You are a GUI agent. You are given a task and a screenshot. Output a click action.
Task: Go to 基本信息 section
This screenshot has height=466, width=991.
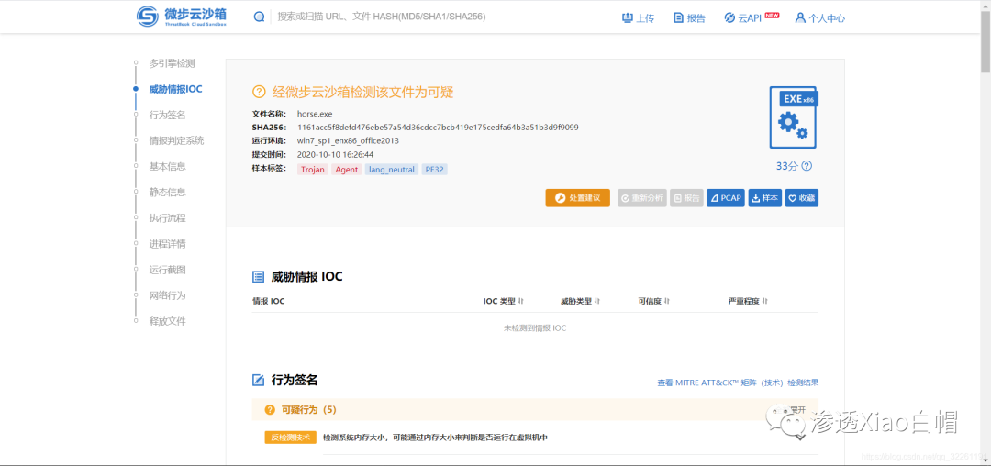click(x=168, y=166)
